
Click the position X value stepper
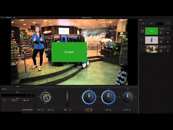[x=43, y=110]
